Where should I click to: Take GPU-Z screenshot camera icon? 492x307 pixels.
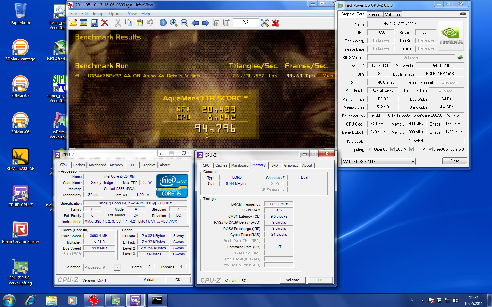tap(463, 14)
